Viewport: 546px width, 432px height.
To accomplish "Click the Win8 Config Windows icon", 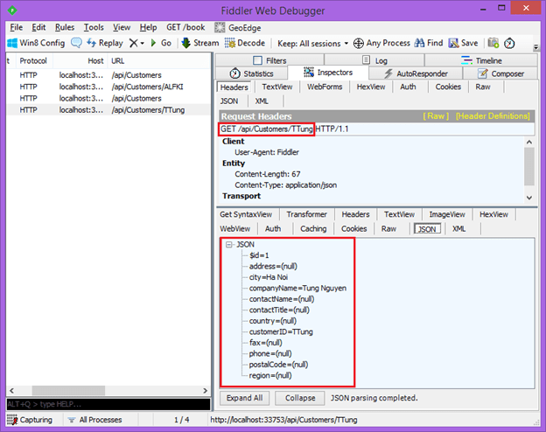I will [12, 43].
